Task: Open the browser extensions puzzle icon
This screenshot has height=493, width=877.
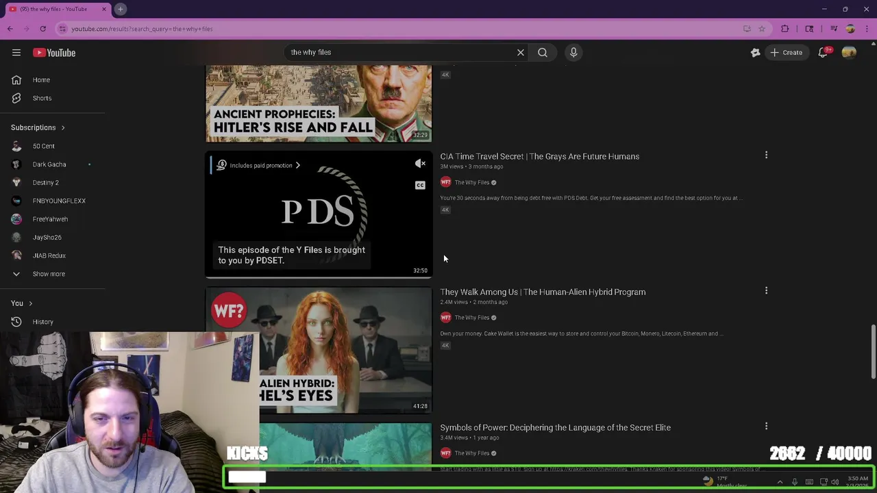Action: [785, 29]
